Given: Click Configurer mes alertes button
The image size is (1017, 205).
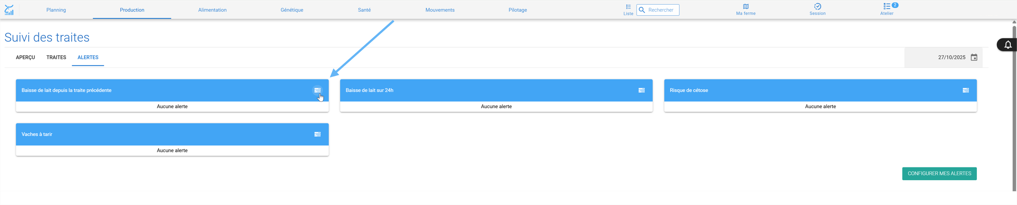Looking at the screenshot, I should pyautogui.click(x=939, y=173).
